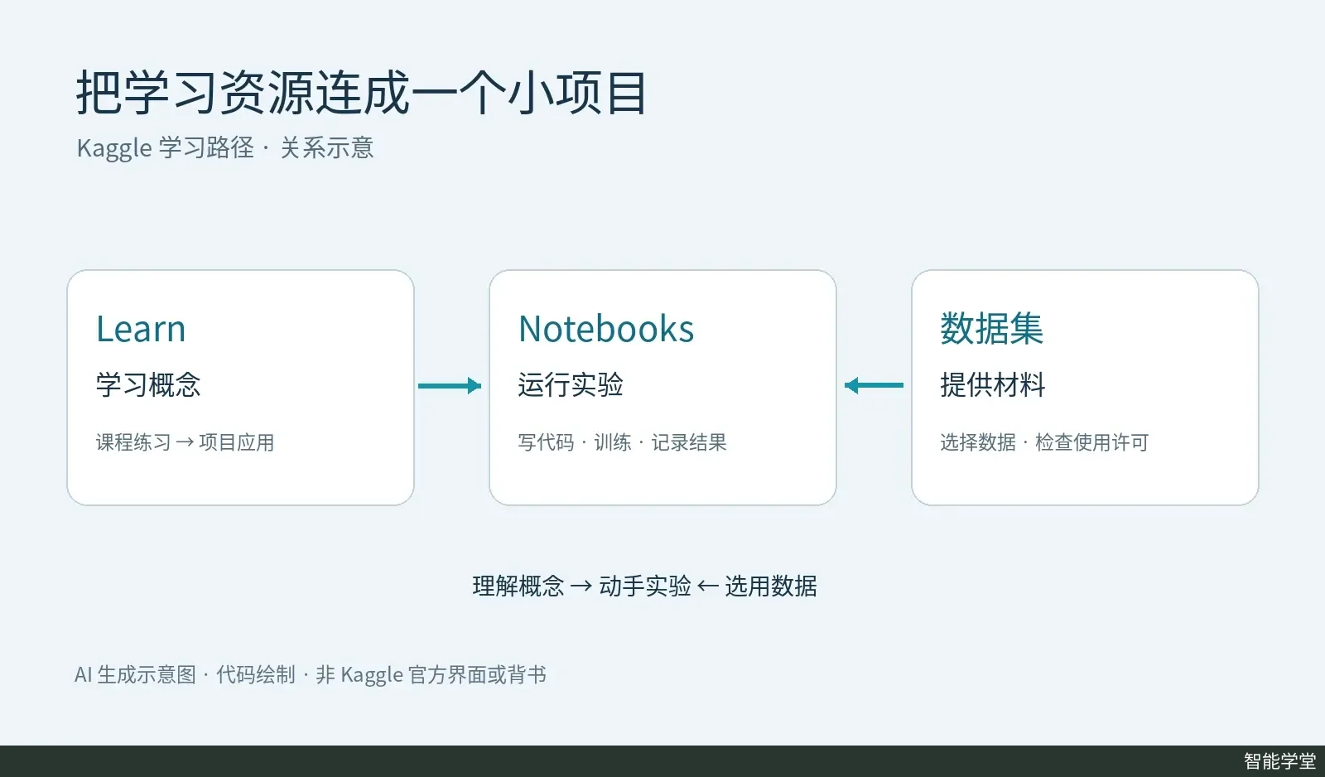1325x777 pixels.
Task: Click the 智能学堂 footer label
Action: pyautogui.click(x=1279, y=761)
